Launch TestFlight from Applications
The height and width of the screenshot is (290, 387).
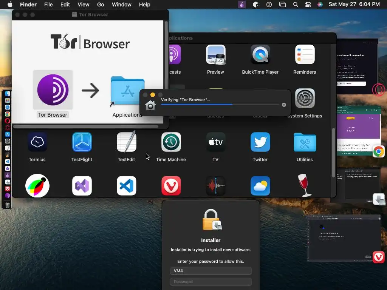[82, 142]
